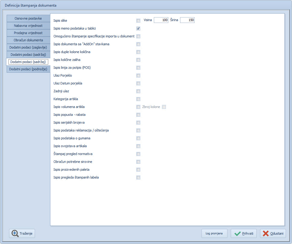Enable the Ispis količine zaliha checkbox
Image resolution: width=292 pixels, height=244 pixels.
[138, 60]
